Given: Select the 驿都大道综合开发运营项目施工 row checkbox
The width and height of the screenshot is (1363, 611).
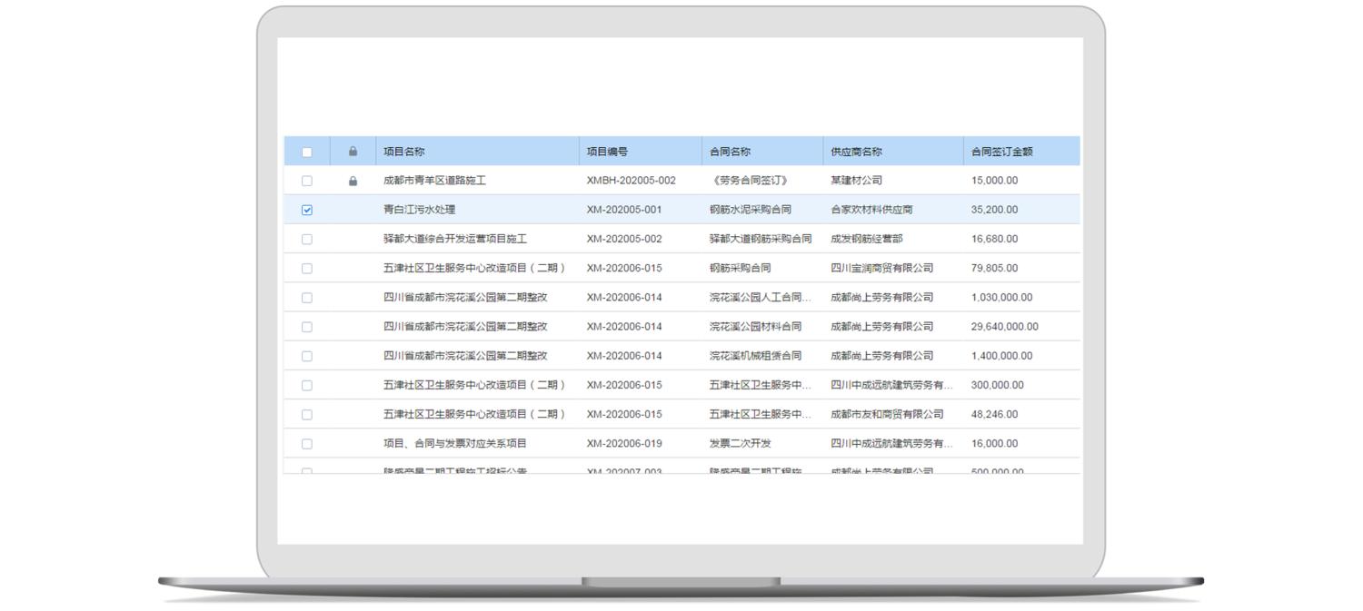Looking at the screenshot, I should click(307, 239).
